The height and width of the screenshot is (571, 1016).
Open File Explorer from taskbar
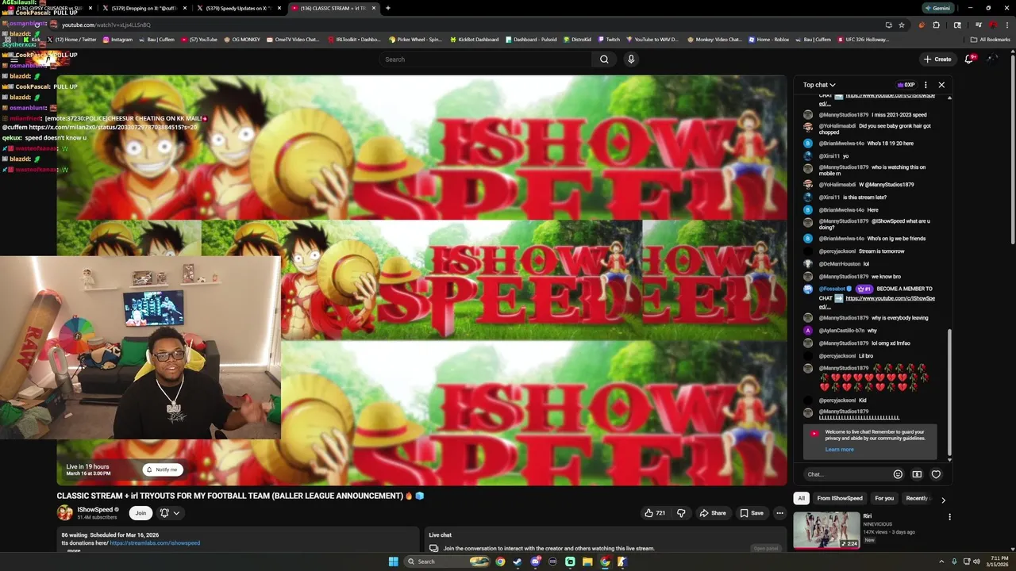click(587, 561)
